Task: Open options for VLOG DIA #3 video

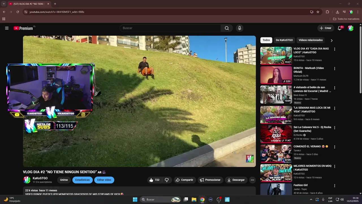Action: (335, 49)
